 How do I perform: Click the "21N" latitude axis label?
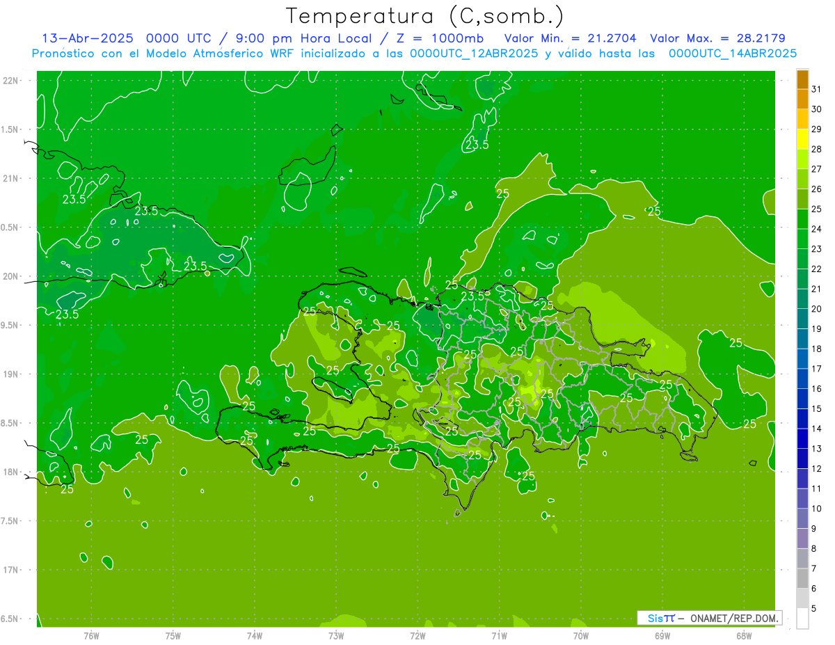[12, 179]
